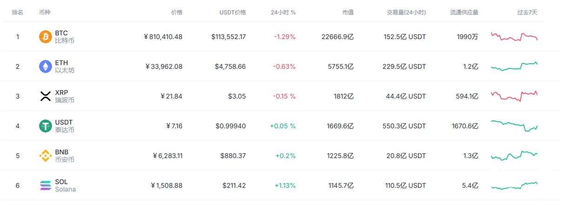Click the XRP black X icon

[x=46, y=96]
